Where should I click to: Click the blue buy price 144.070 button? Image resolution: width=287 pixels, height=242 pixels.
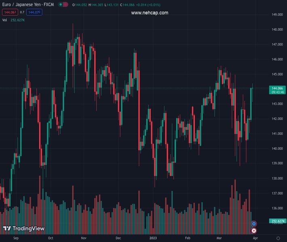point(34,13)
